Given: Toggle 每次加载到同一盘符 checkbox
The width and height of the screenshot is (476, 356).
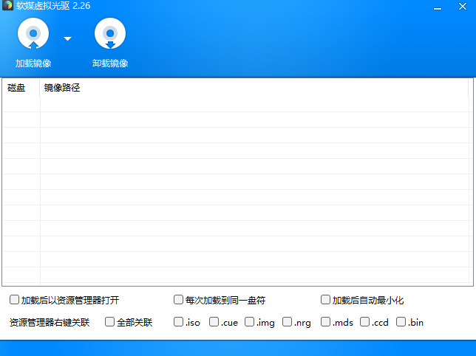Looking at the screenshot, I should pyautogui.click(x=179, y=300).
